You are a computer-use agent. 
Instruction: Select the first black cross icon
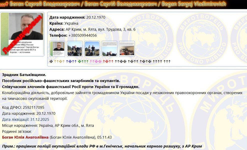click(51, 60)
